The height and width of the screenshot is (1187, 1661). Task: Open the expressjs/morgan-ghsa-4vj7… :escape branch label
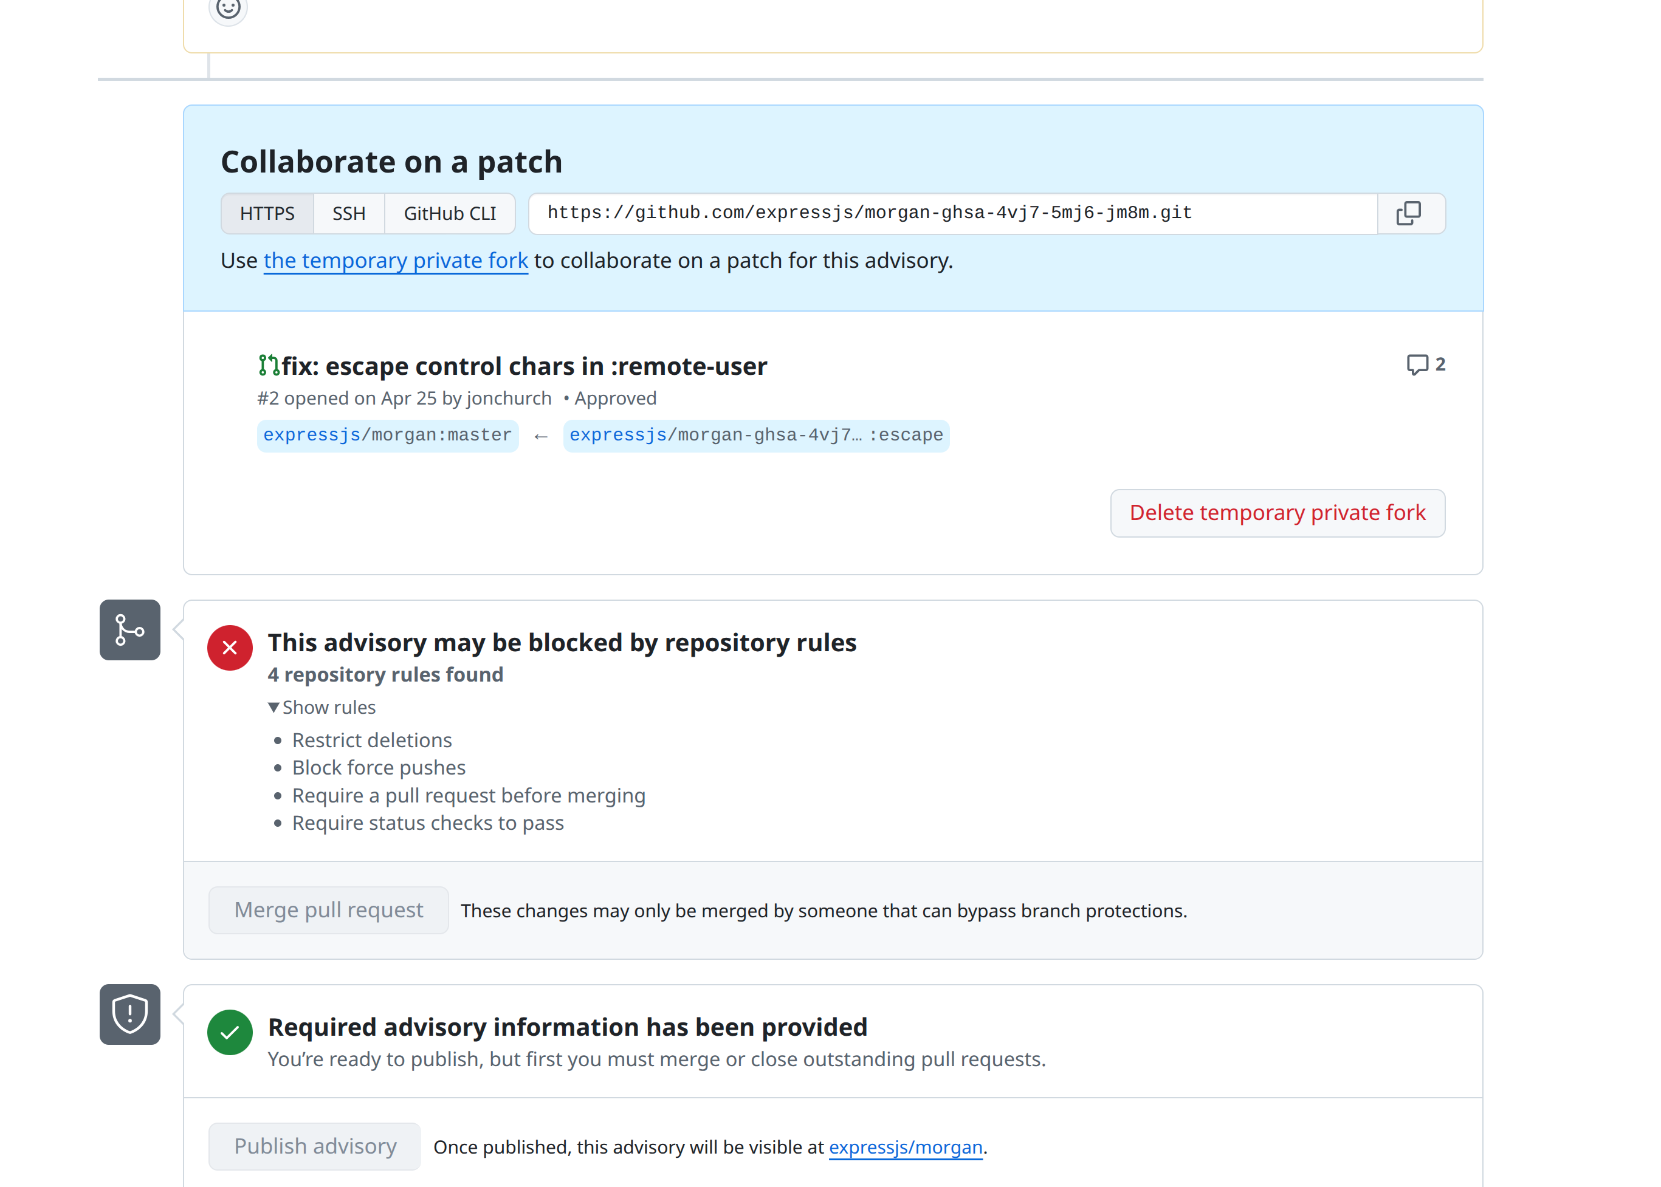coord(756,436)
